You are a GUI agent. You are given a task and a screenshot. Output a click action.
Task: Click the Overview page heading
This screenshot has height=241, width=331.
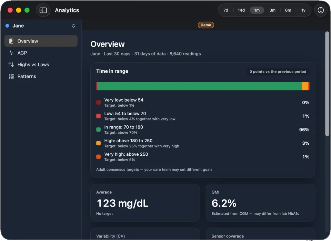coord(108,44)
